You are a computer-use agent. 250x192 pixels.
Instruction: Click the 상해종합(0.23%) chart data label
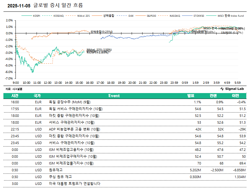[101, 32]
